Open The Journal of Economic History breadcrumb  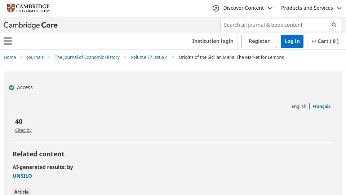tap(87, 57)
